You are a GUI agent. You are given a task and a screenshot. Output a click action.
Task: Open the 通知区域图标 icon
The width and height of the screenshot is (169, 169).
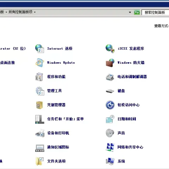[40, 148]
